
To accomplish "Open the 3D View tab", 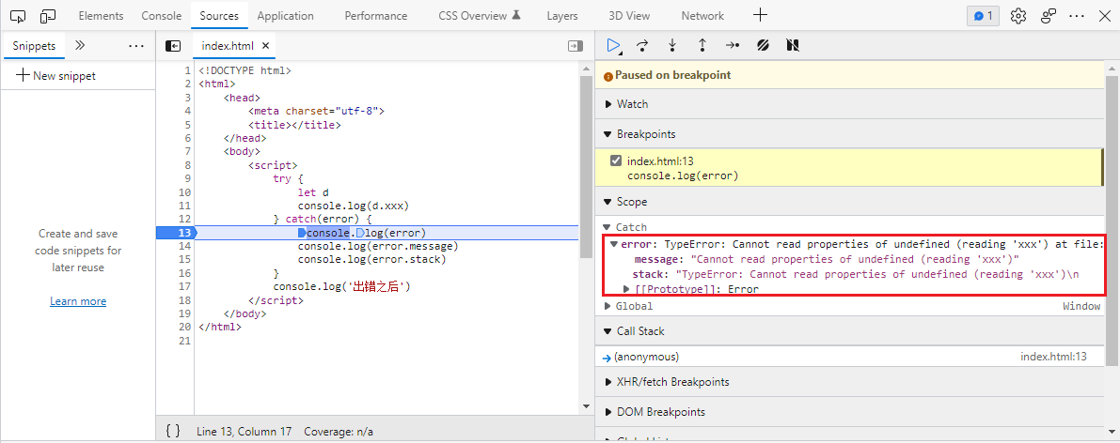I will tap(629, 16).
